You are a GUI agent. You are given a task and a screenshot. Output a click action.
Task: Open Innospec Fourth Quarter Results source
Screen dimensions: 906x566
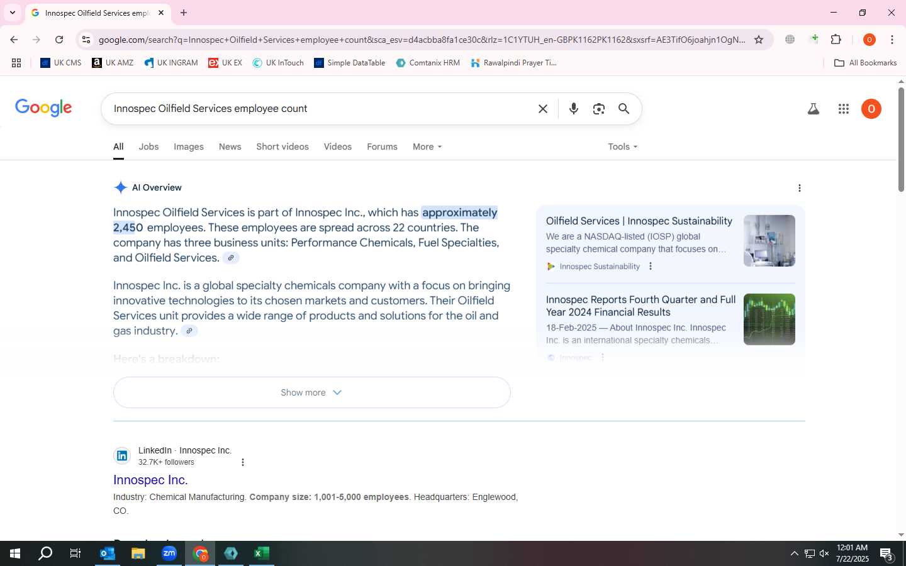click(x=640, y=306)
